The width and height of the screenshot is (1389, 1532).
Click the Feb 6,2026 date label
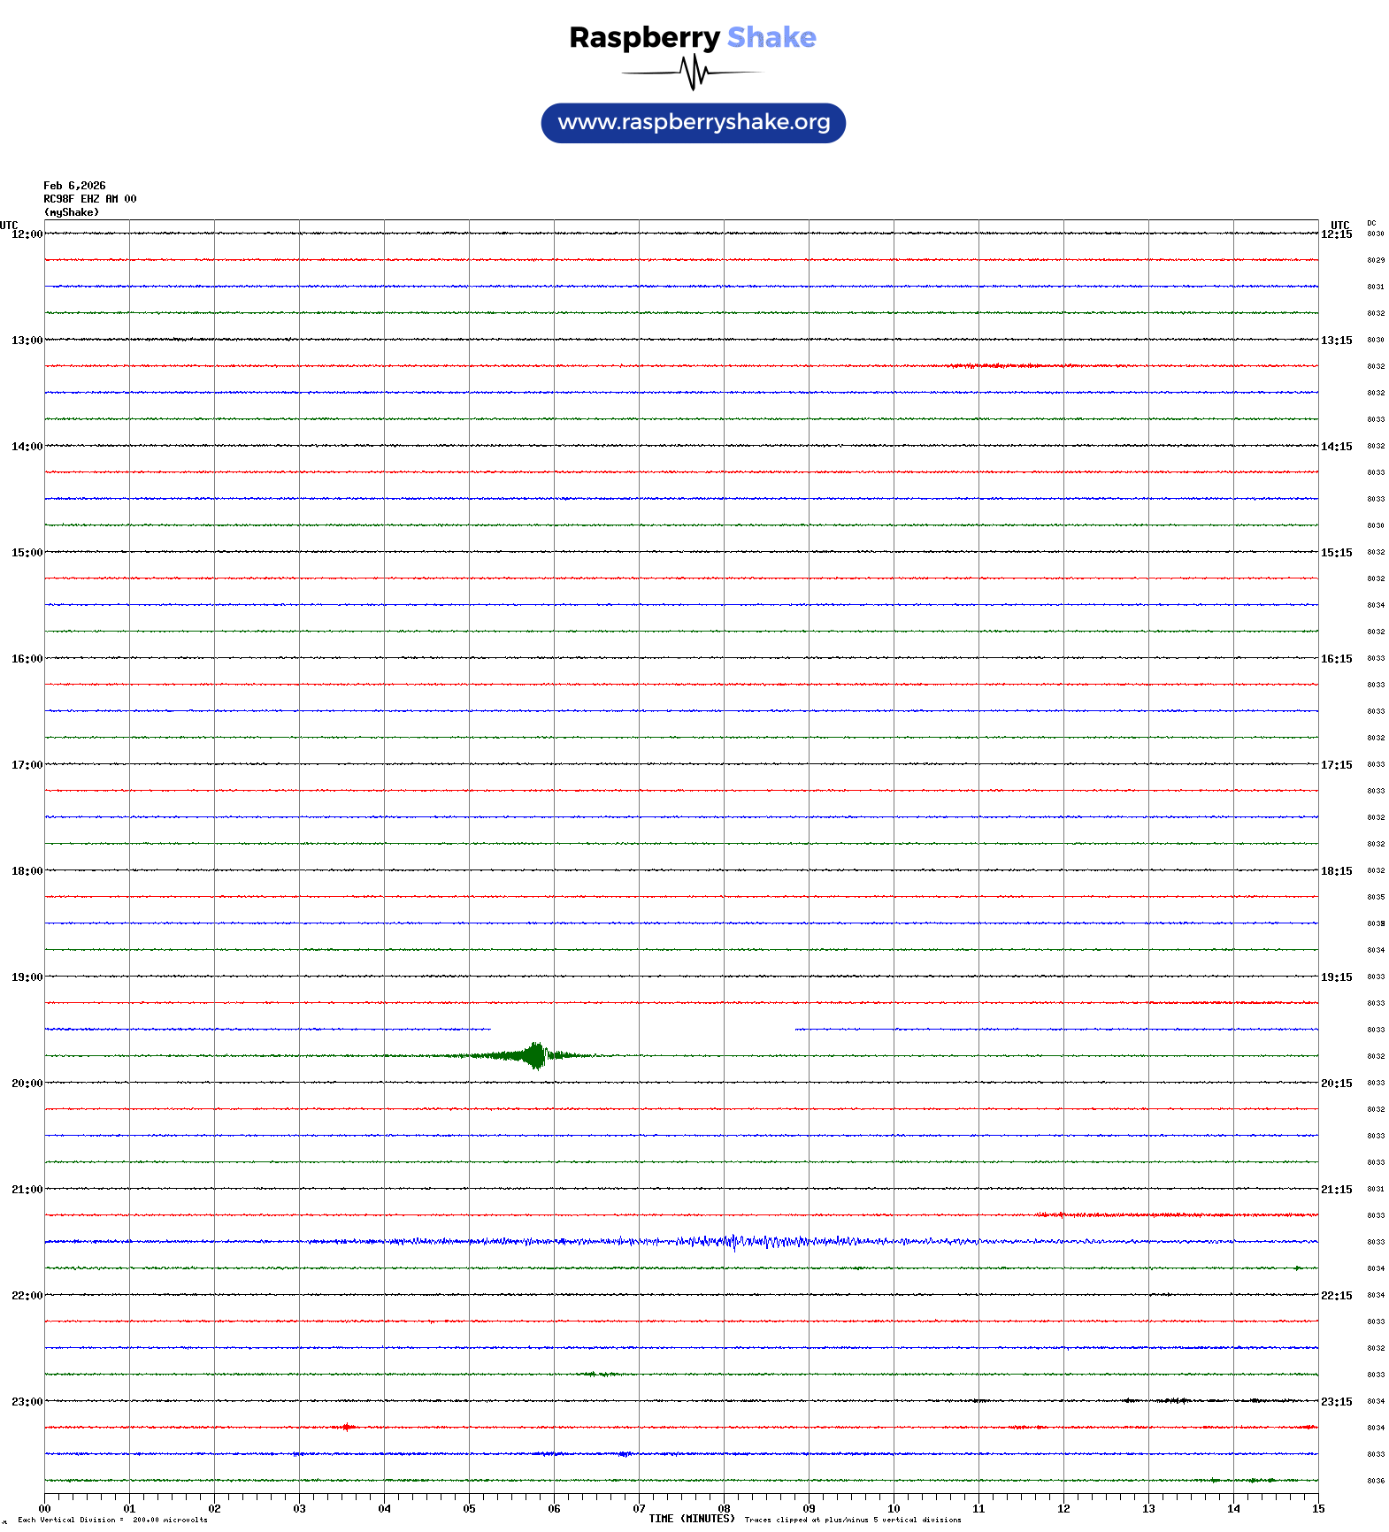point(74,186)
